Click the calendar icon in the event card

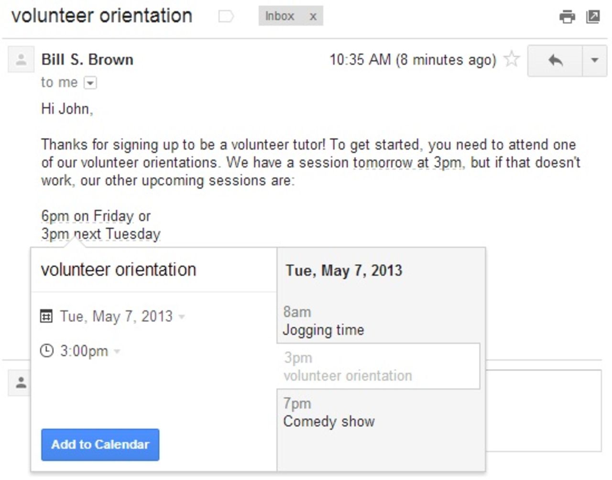click(x=47, y=316)
